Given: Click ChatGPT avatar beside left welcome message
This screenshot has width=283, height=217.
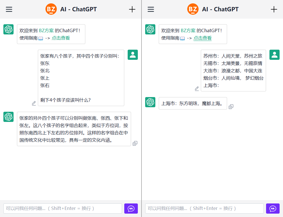Looking at the screenshot, I should [x=8, y=29].
